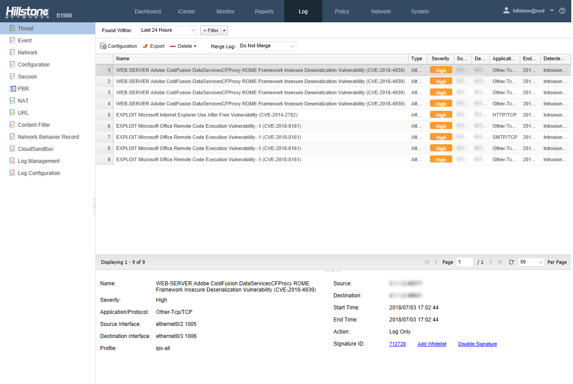Click the Add Whitelist link
The height and width of the screenshot is (384, 573).
(432, 344)
